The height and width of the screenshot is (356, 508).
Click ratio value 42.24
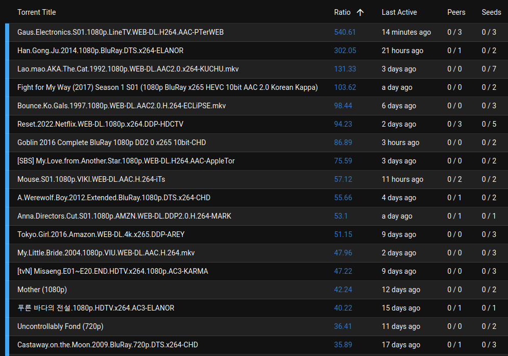tap(343, 290)
